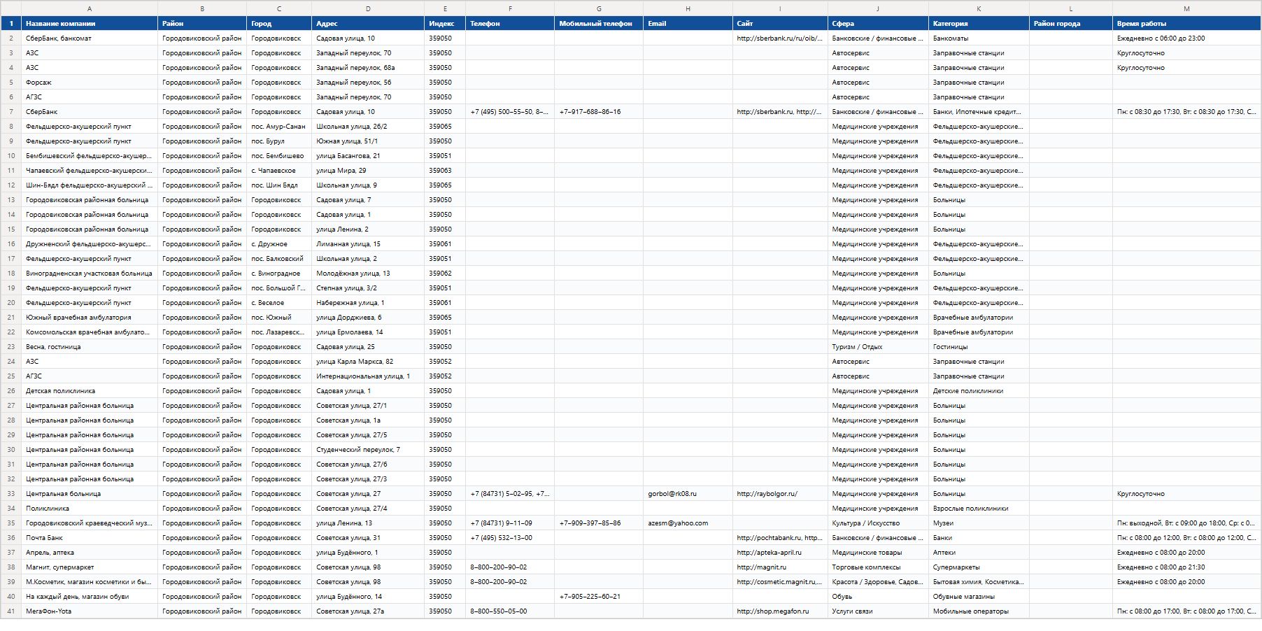
Task: Select the "МегаФон-Yota" cell
Action: pyautogui.click(x=90, y=611)
